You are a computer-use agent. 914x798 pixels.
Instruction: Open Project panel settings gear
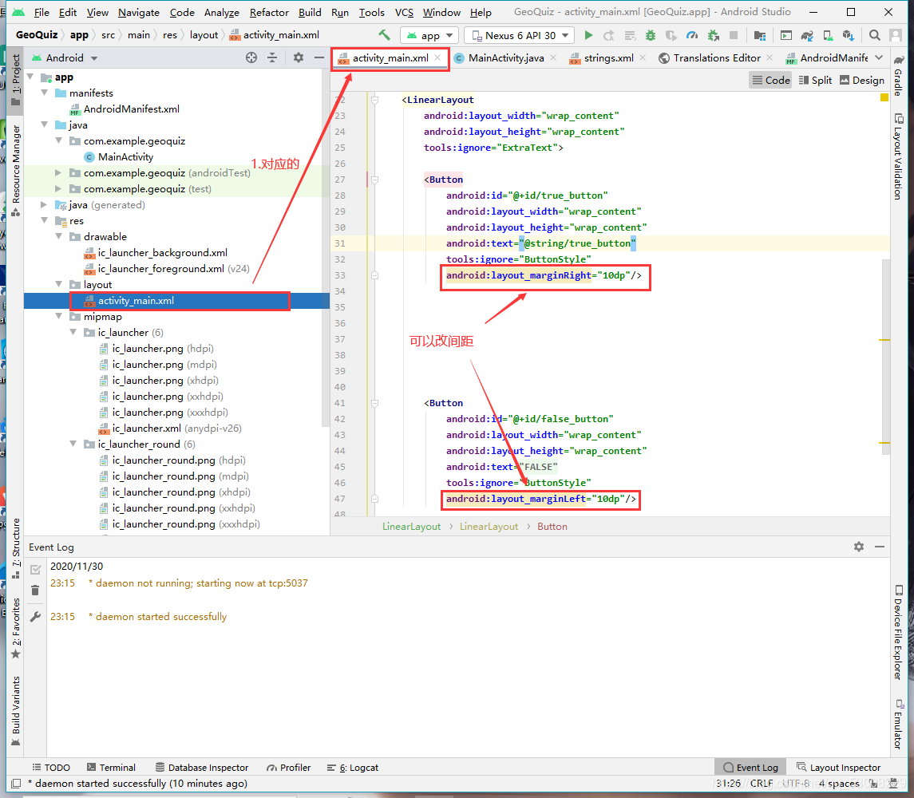(299, 57)
